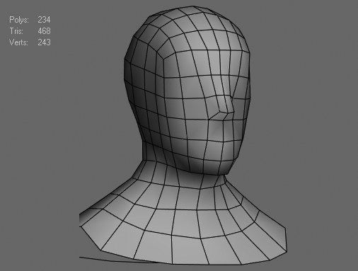Click the Tris statistic label
358x271 pixels.
pyautogui.click(x=16, y=31)
